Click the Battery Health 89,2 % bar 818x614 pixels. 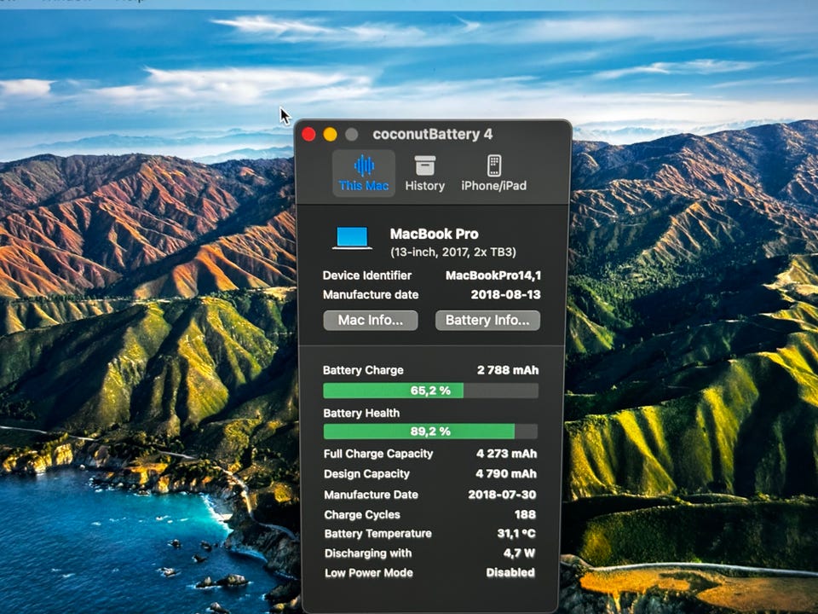click(430, 432)
